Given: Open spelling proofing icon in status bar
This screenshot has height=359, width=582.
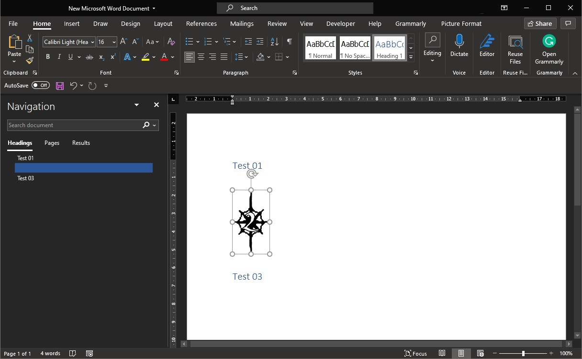Looking at the screenshot, I should point(72,353).
